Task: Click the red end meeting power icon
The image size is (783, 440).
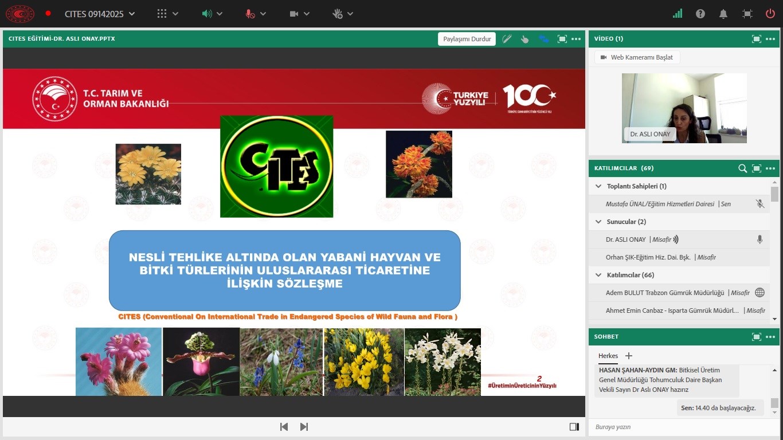Action: [x=770, y=14]
